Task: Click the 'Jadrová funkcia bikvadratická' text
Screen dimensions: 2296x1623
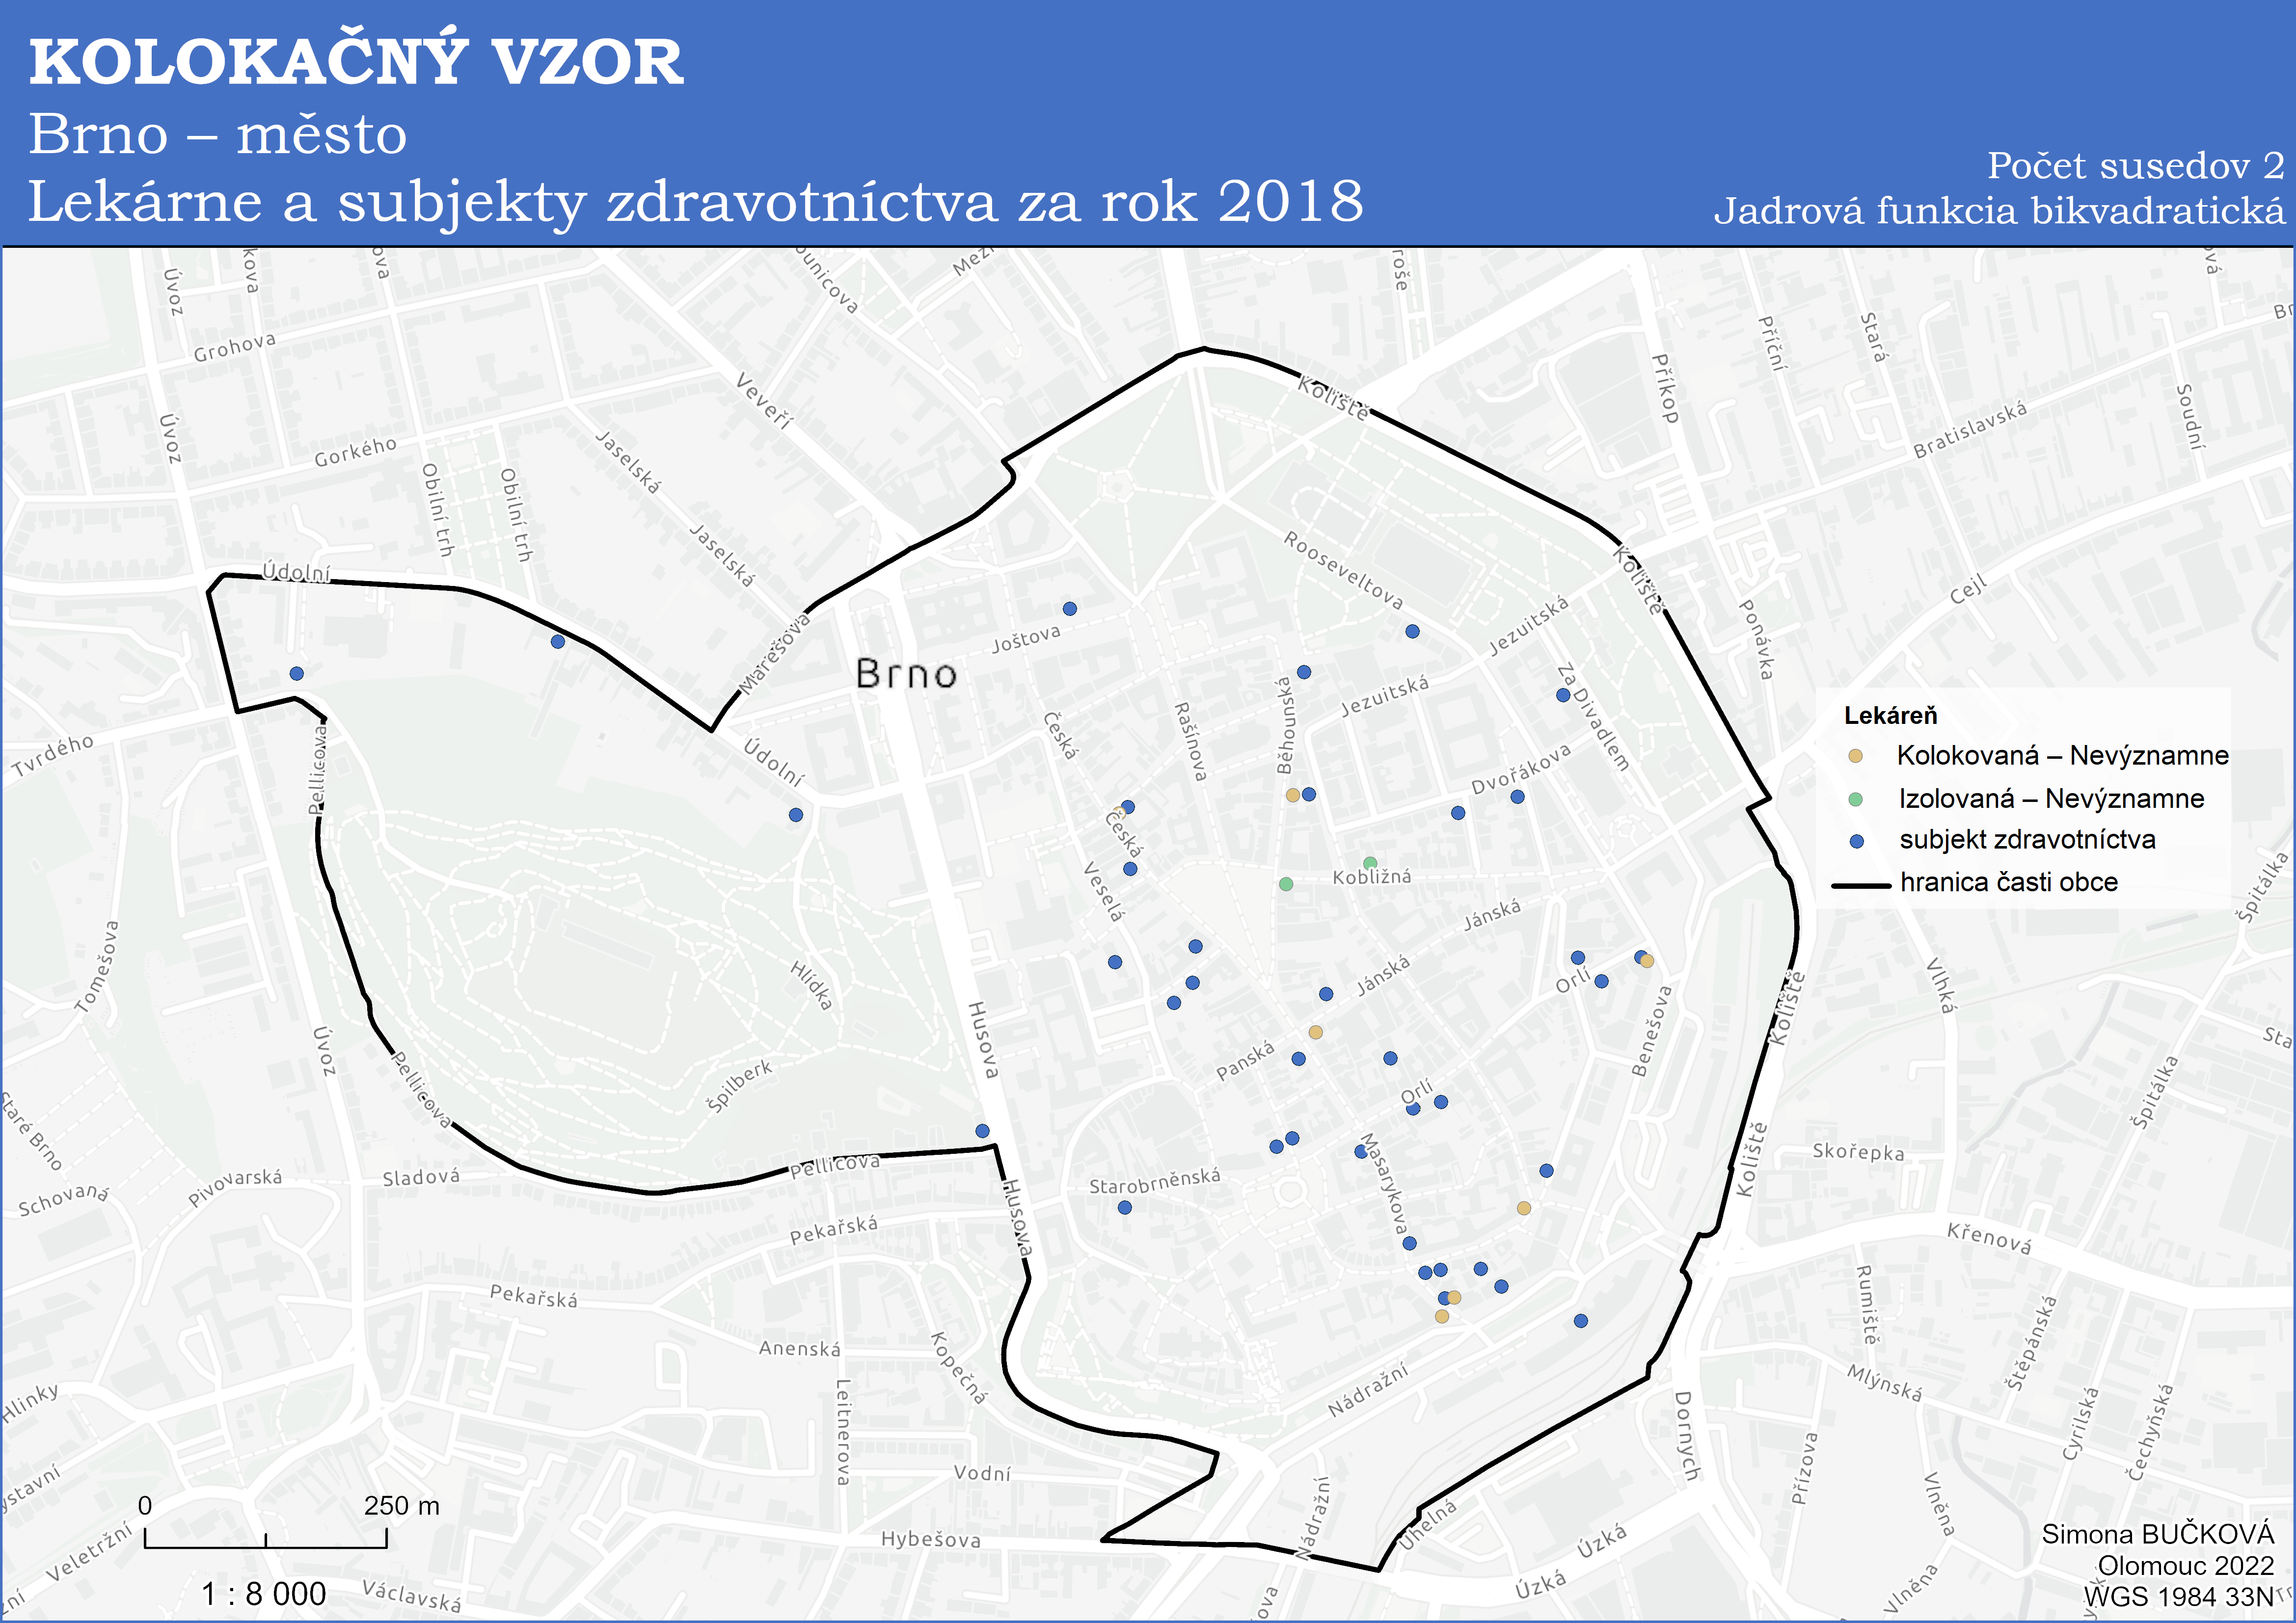Action: click(x=1999, y=210)
